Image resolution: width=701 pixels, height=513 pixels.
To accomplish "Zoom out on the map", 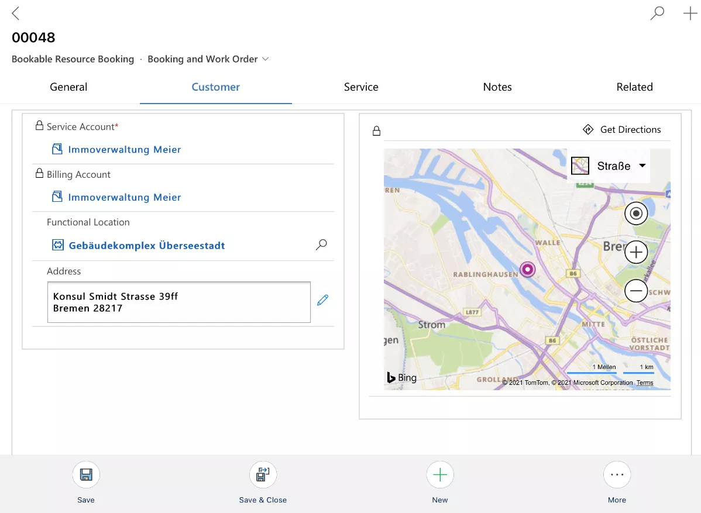I will [636, 291].
